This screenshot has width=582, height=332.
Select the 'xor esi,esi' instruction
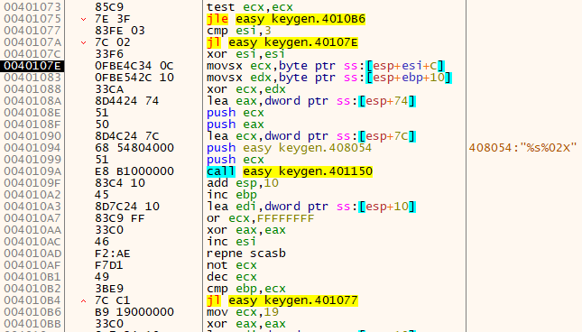coord(245,54)
